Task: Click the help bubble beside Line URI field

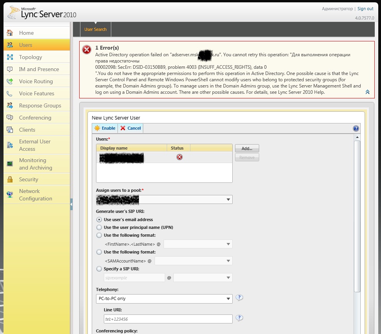Action: (239, 318)
